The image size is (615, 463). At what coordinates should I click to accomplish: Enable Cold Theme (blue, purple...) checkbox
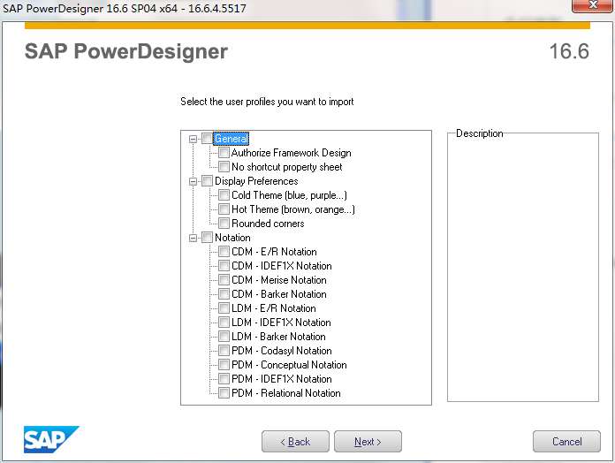point(224,195)
